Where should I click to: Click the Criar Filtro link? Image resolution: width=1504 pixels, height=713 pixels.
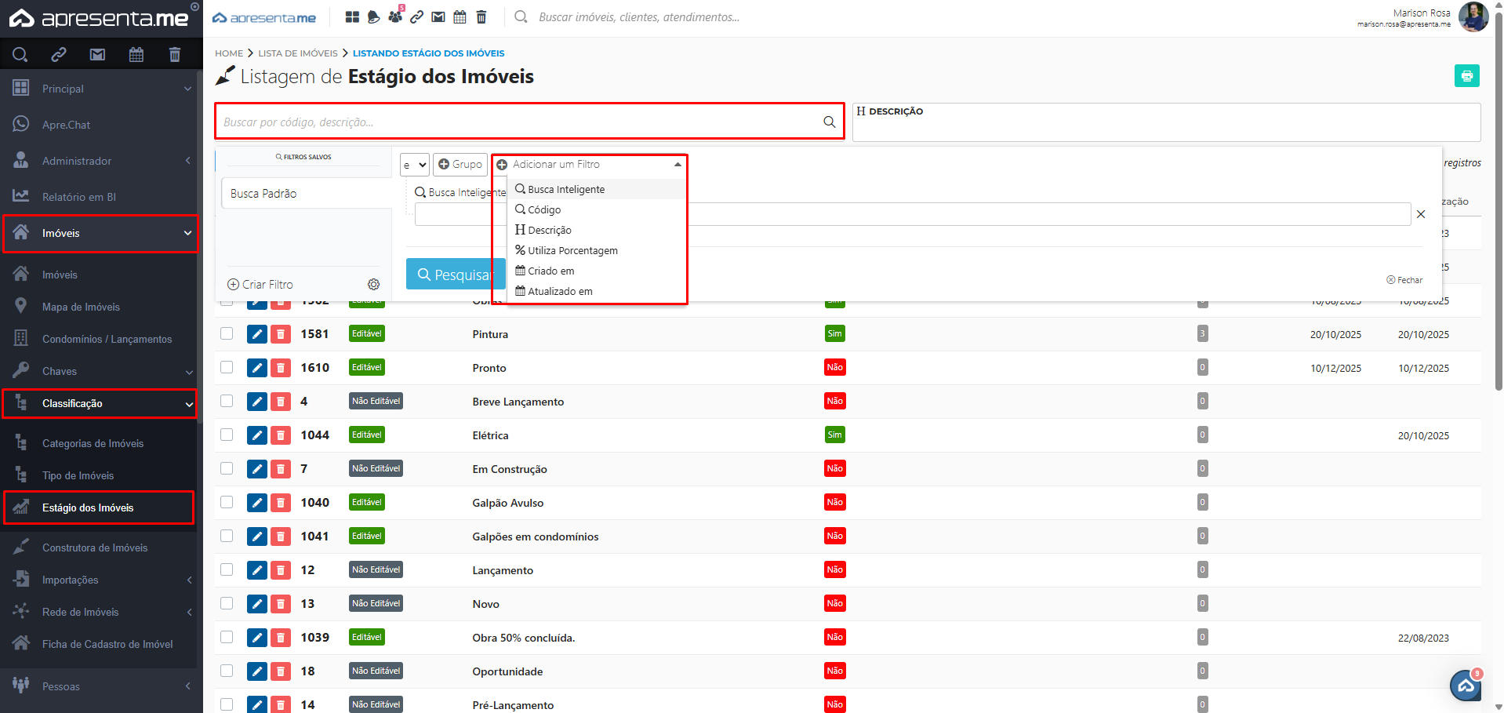(x=260, y=285)
